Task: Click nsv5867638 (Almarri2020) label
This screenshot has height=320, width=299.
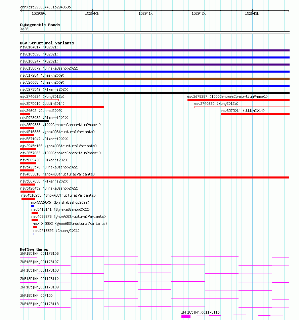Action: coord(44,182)
